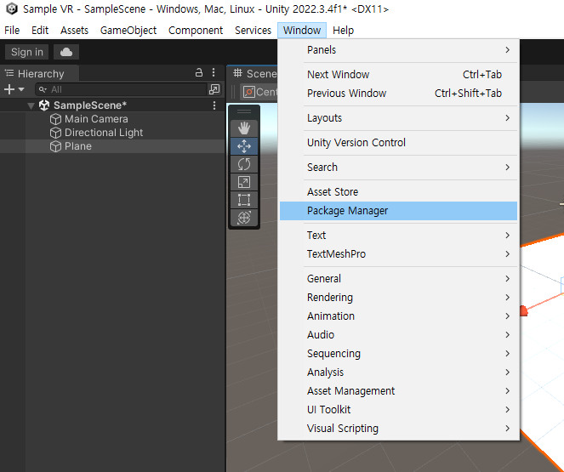Open the GameObject menu

click(128, 31)
